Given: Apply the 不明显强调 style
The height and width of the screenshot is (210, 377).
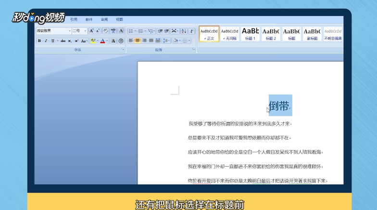Looking at the screenshot, I should point(333,34).
